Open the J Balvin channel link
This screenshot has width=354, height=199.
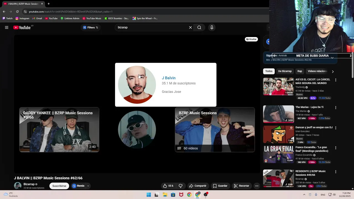coord(169,78)
